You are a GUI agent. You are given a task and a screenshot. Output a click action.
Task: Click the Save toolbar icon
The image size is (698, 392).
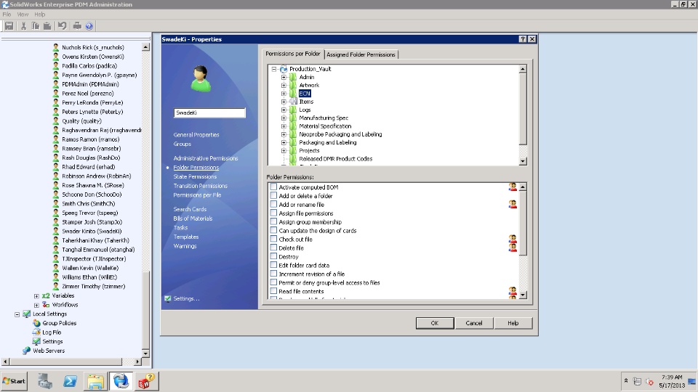coord(9,26)
